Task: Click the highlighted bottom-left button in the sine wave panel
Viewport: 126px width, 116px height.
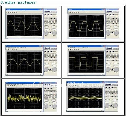Action: pos(45,24)
